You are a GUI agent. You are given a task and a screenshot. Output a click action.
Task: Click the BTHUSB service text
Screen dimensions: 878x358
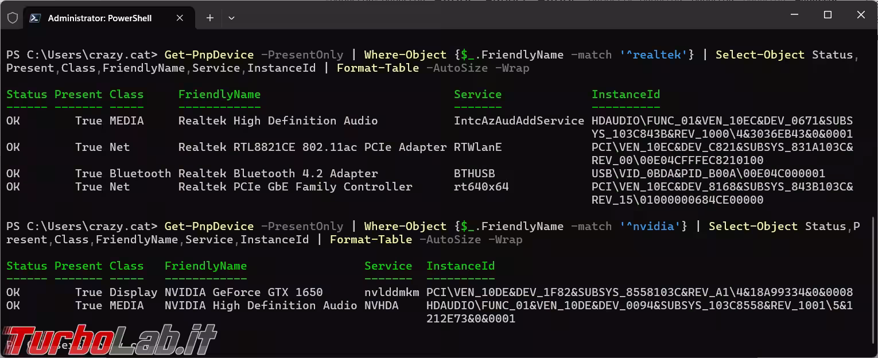click(x=474, y=173)
